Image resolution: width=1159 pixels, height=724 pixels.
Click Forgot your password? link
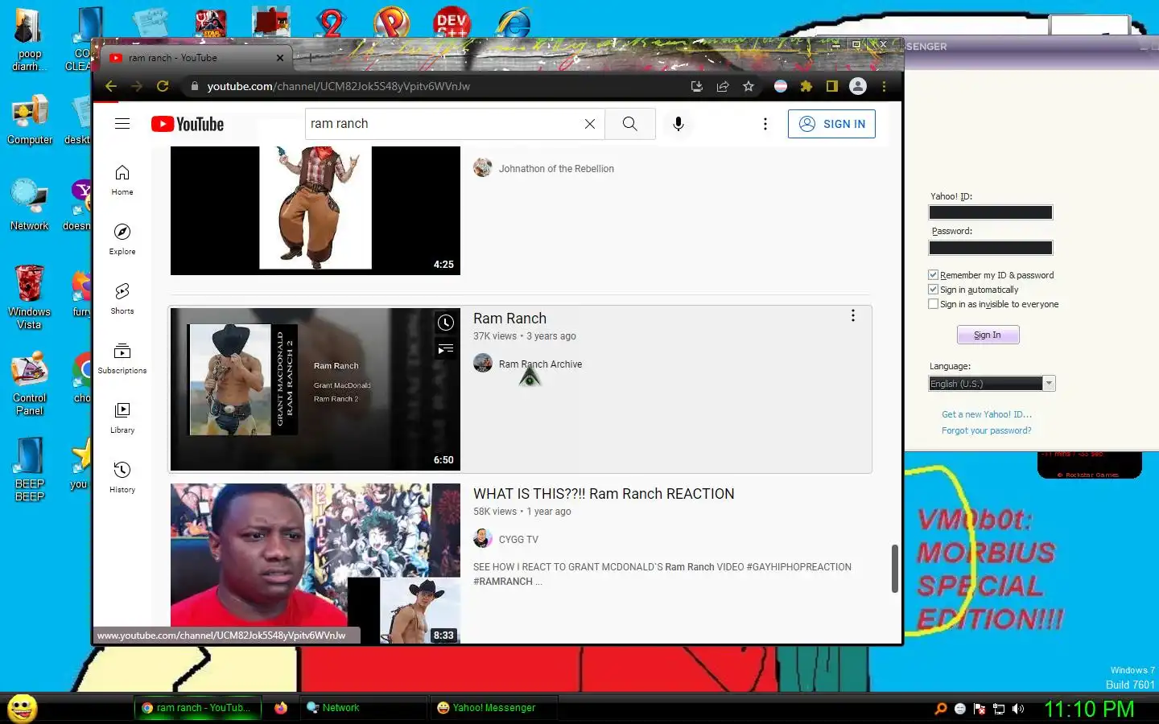tap(987, 430)
